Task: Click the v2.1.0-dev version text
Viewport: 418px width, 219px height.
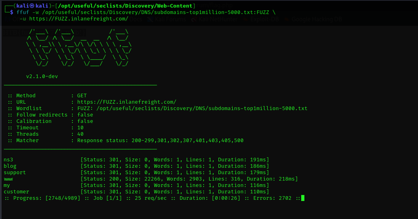Action: tap(42, 76)
